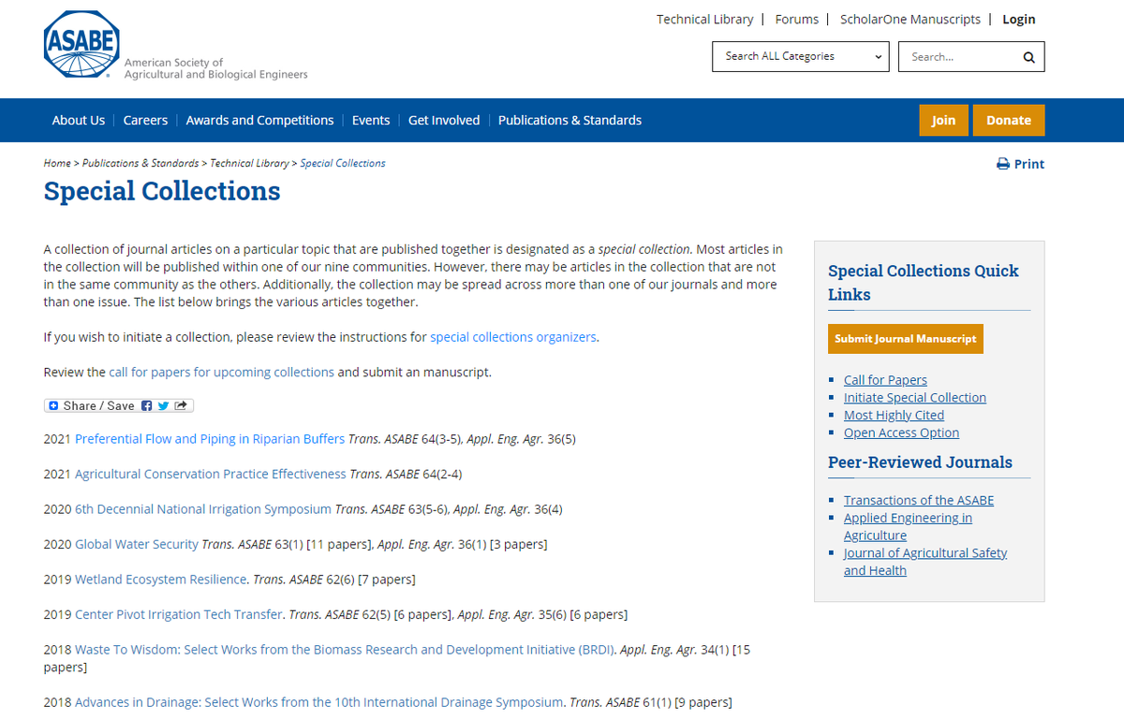Open Global Water Security collection
The image size is (1124, 719).
click(x=137, y=544)
